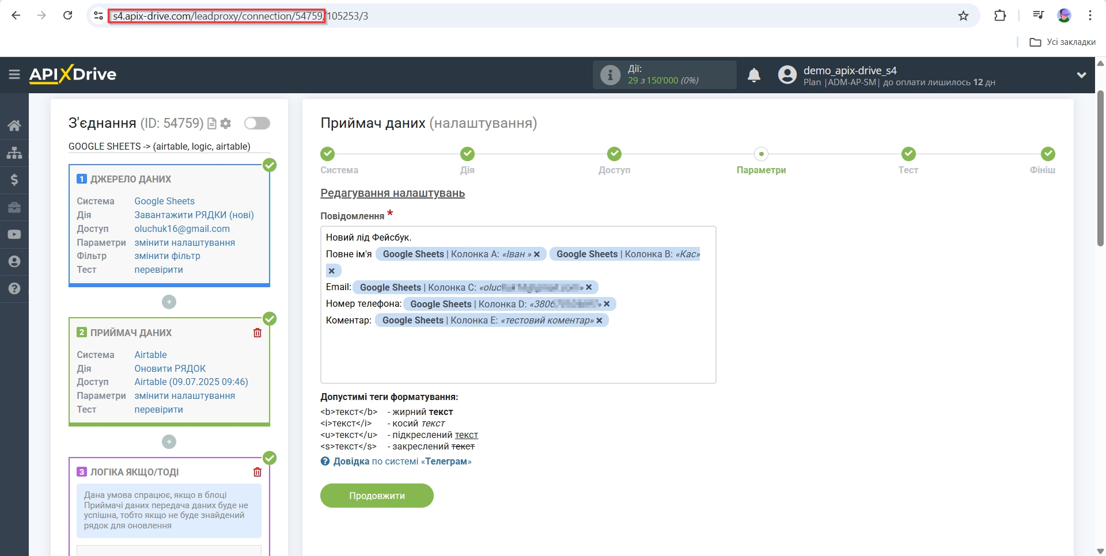
Task: Add a block with the plus icon below ПРИЙМАЧ ДАНИХ
Action: pyautogui.click(x=169, y=441)
